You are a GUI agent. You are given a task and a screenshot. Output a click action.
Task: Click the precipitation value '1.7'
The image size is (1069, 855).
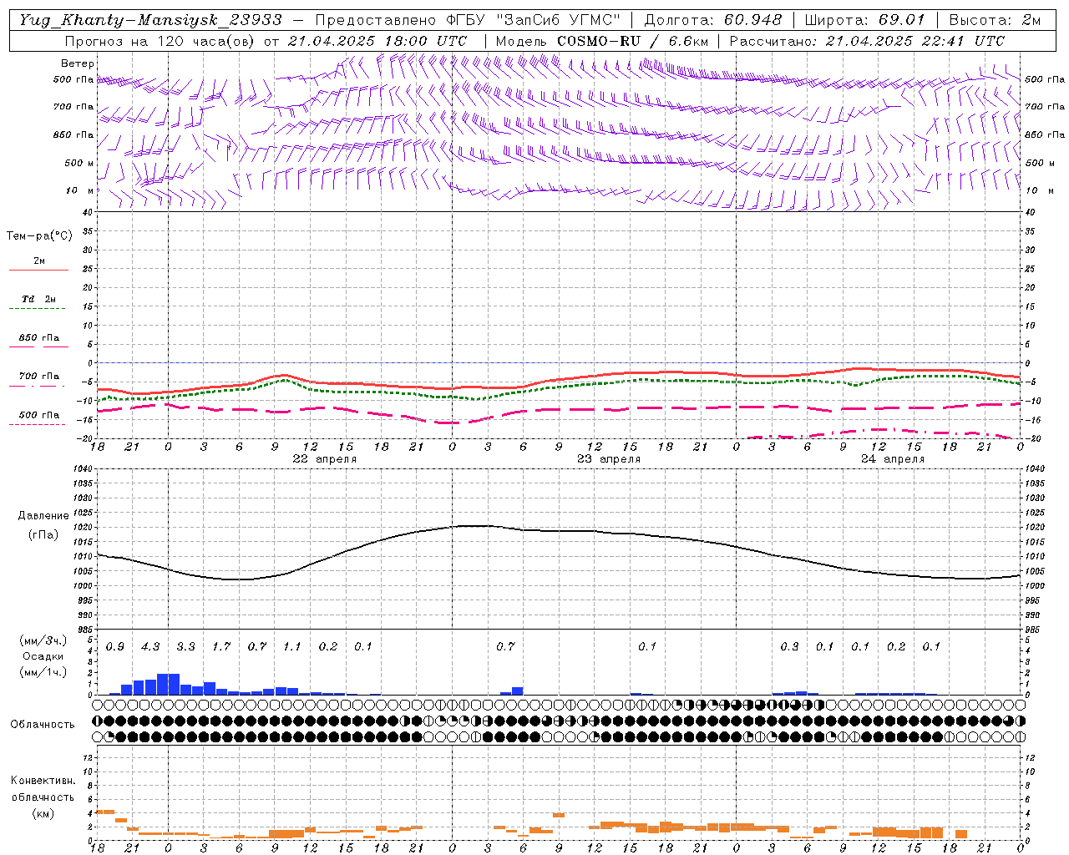point(221,647)
